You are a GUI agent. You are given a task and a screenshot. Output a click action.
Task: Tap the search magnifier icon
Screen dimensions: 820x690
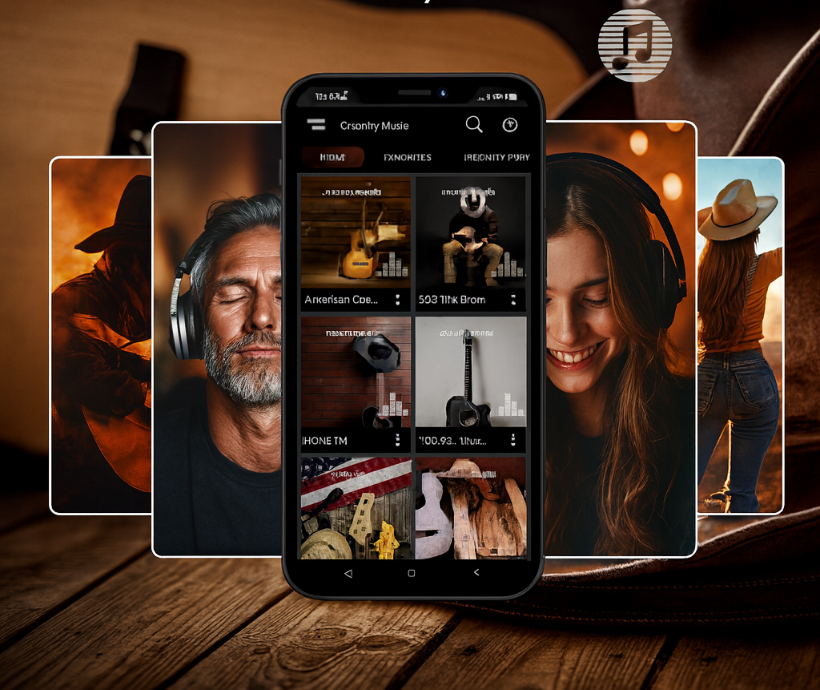(474, 124)
